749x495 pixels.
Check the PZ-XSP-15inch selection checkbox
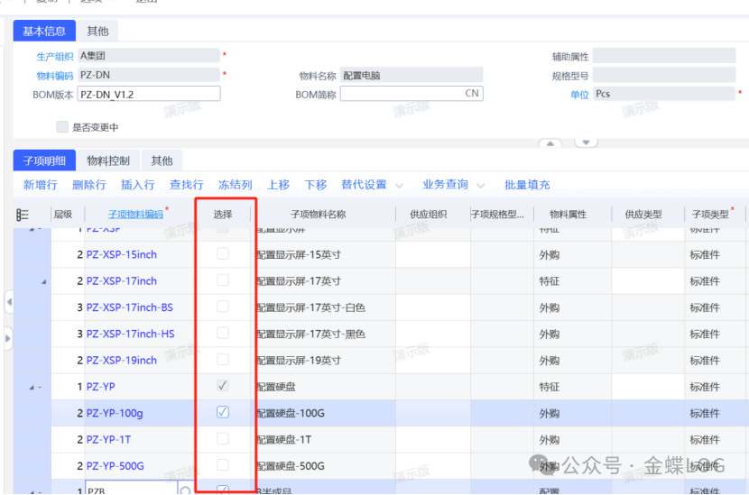(x=223, y=254)
